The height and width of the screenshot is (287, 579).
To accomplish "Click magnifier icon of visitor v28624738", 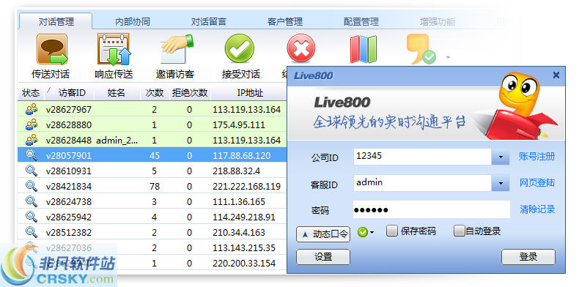I will (x=32, y=201).
